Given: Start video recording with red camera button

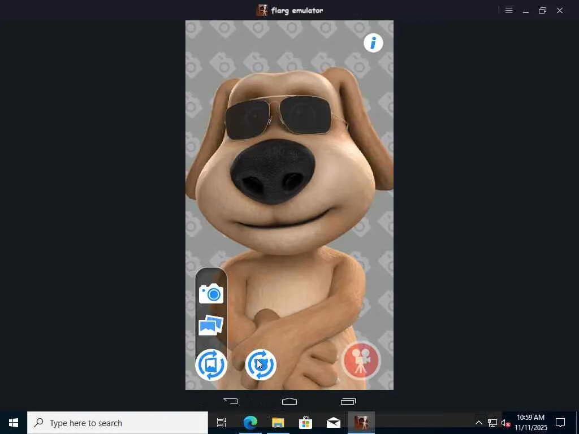Looking at the screenshot, I should pyautogui.click(x=361, y=361).
